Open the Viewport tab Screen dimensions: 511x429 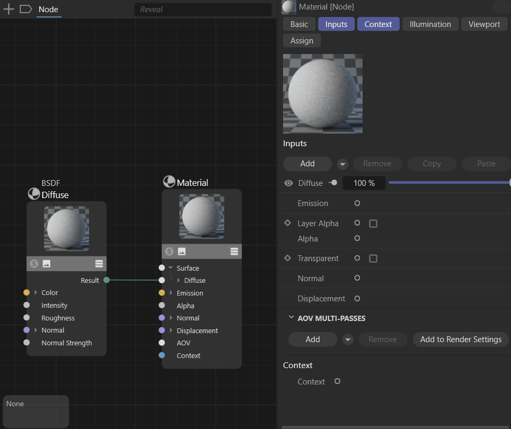[484, 24]
